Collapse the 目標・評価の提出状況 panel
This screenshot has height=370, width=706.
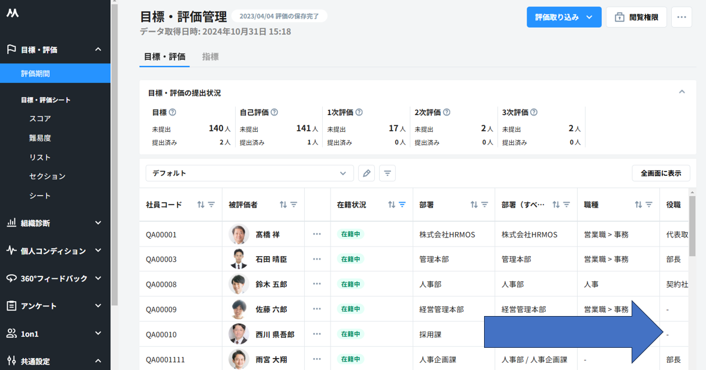click(x=681, y=92)
